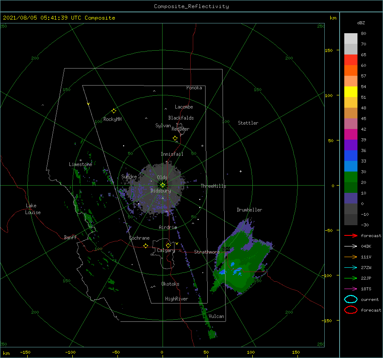Click the cyan current ellipse legend icon

[351, 299]
